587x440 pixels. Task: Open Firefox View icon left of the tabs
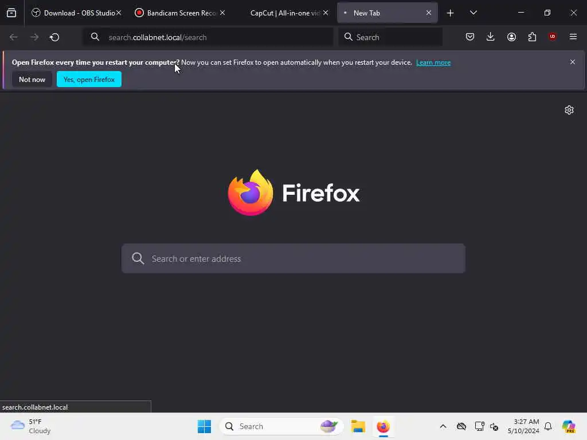coord(11,13)
